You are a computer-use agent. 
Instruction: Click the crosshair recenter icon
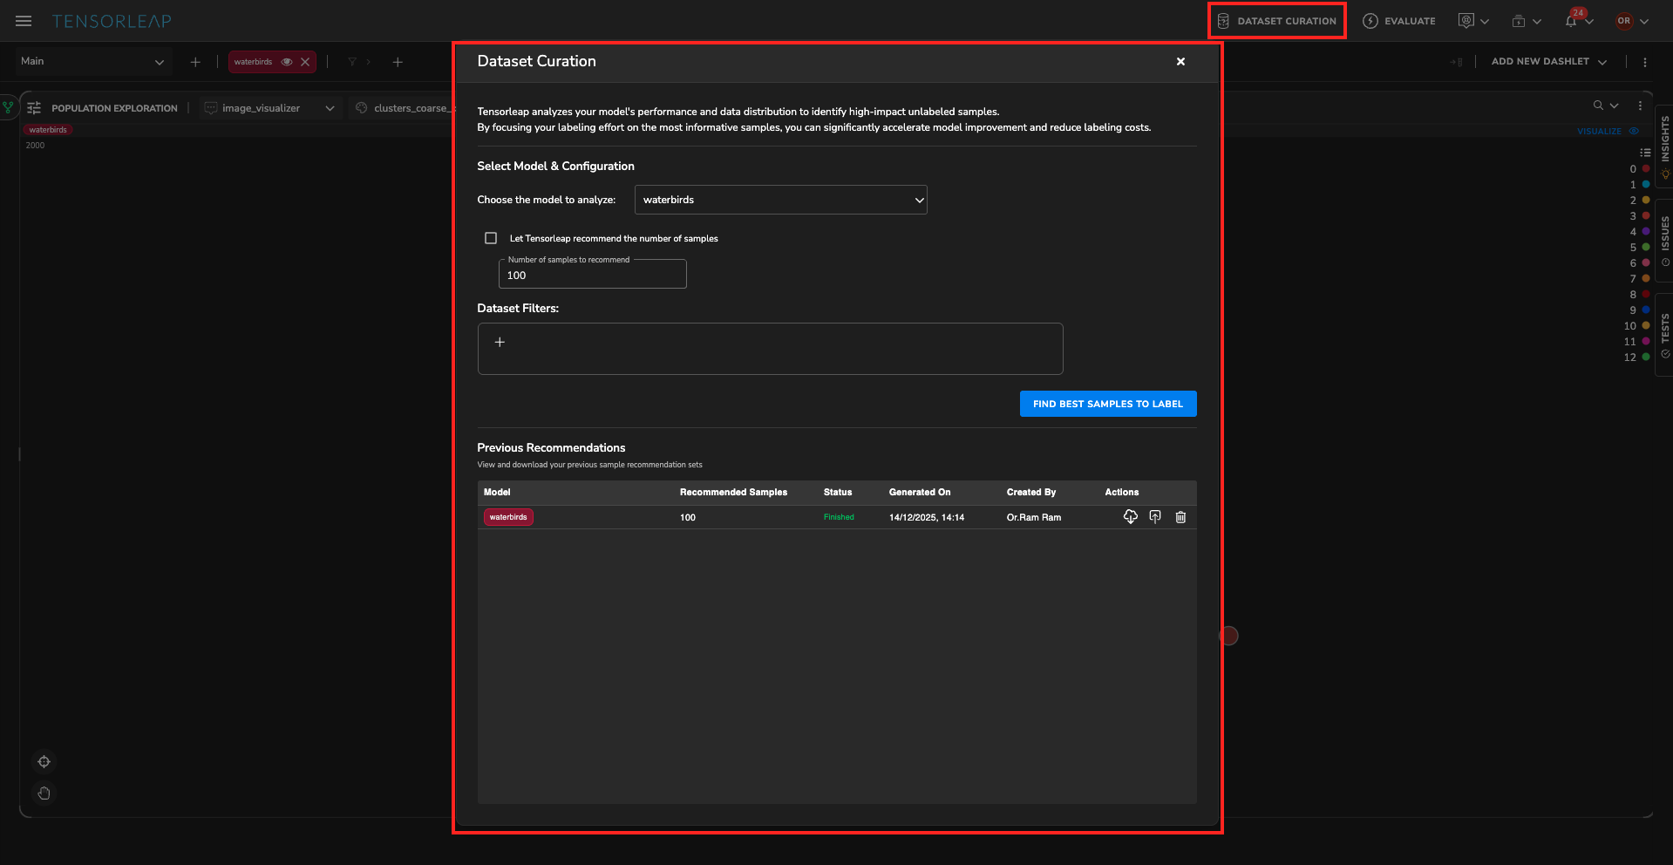pyautogui.click(x=44, y=762)
